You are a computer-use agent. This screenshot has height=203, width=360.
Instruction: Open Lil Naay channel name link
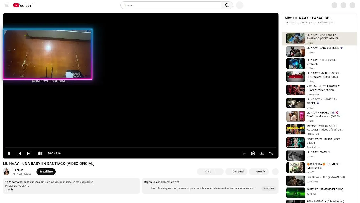tap(18, 170)
